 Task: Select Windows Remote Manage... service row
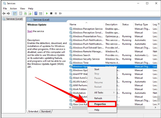(113, 52)
